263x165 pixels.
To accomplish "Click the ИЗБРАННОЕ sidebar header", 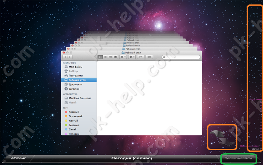I will [69, 63].
